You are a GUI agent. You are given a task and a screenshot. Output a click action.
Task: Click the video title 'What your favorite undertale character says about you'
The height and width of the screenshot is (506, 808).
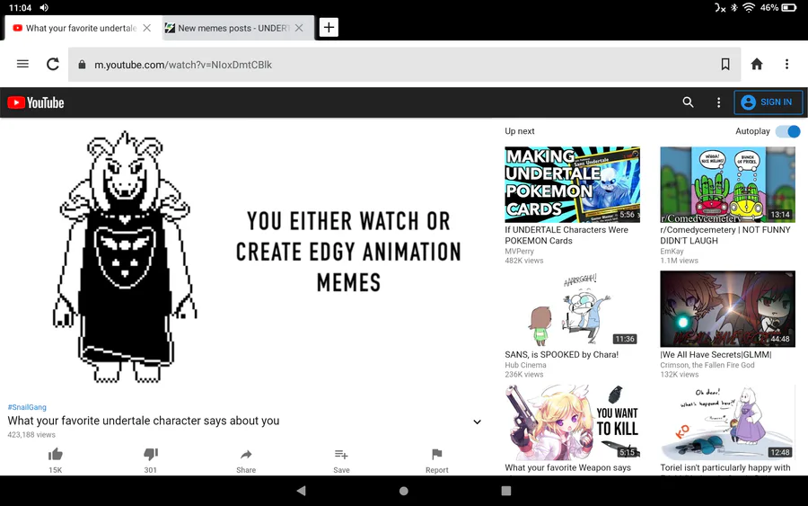coord(144,421)
